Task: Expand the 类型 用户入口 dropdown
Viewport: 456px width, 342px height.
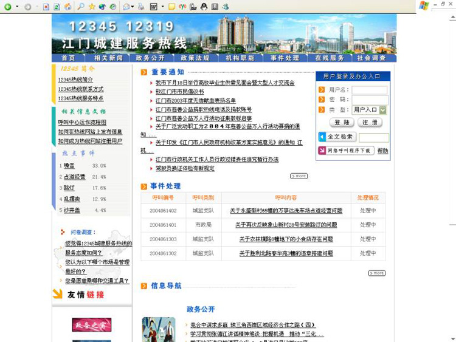Action: [x=382, y=110]
